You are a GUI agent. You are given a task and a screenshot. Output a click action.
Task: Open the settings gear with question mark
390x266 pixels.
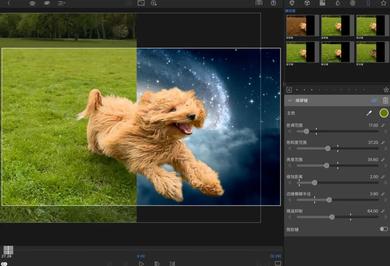[273, 3]
